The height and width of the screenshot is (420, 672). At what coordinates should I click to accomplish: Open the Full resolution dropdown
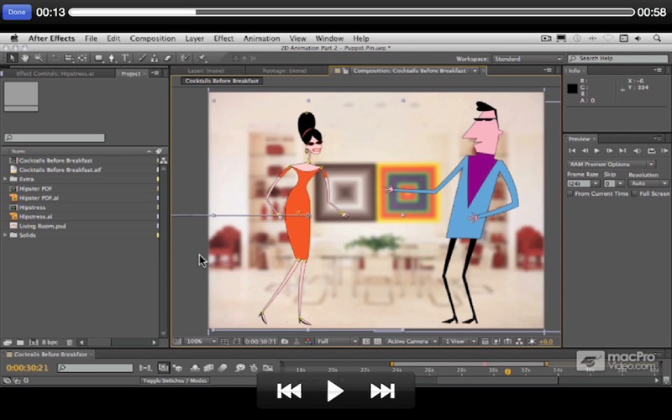click(337, 342)
